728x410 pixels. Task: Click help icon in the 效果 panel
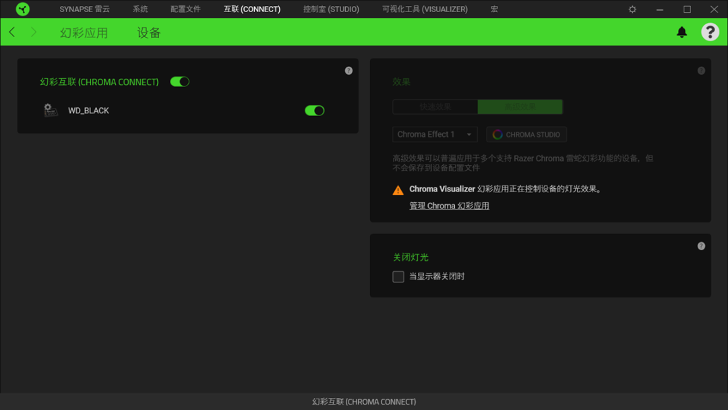coord(701,71)
